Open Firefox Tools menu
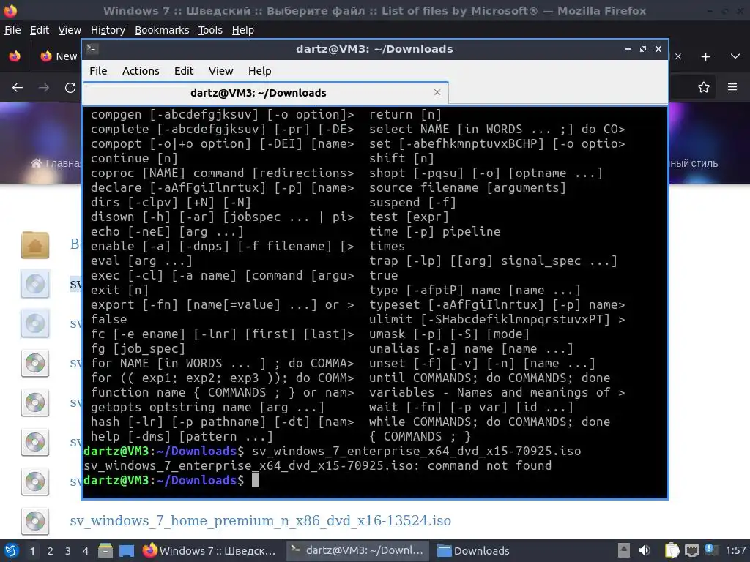The height and width of the screenshot is (562, 750). point(210,29)
